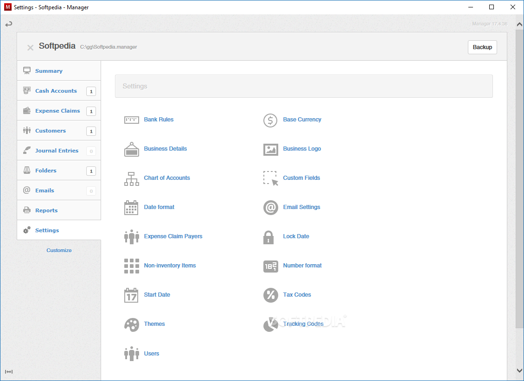524x381 pixels.
Task: Open the Themes link
Action: [x=154, y=324]
